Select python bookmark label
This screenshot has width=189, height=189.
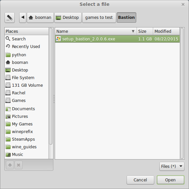click(19, 55)
